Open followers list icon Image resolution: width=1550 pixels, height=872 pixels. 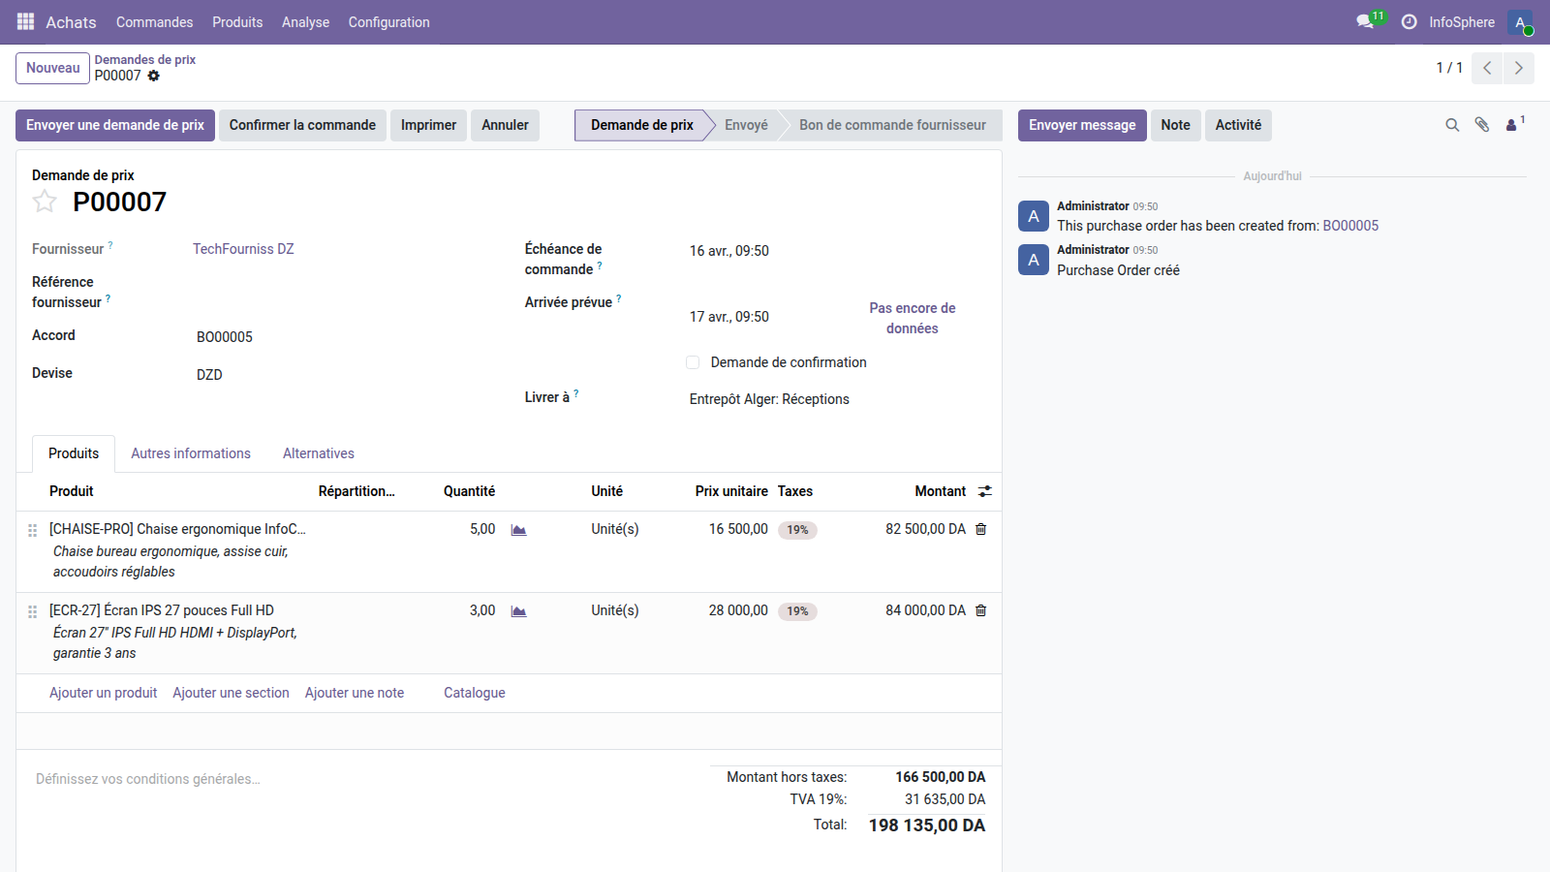(1512, 125)
